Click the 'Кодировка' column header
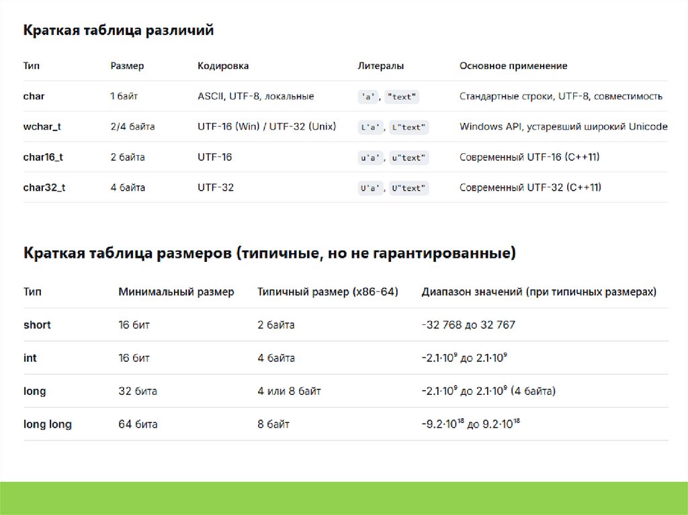Image resolution: width=688 pixels, height=515 pixels. (x=223, y=66)
